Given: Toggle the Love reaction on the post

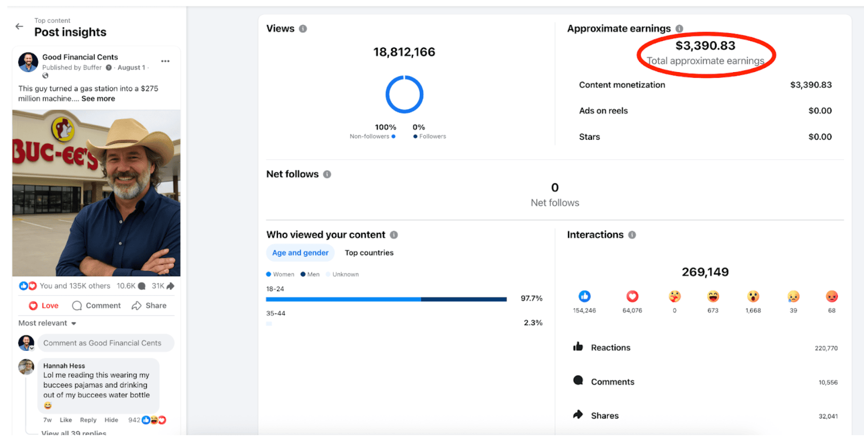Looking at the screenshot, I should click(x=44, y=306).
